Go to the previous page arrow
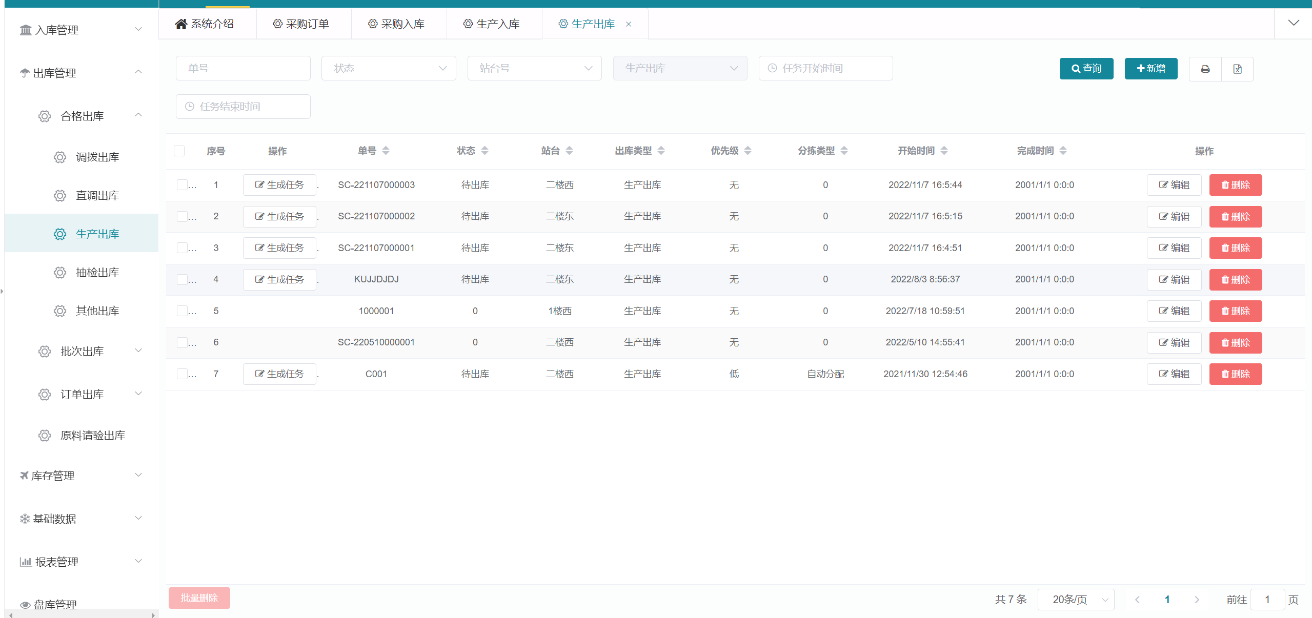 (x=1137, y=600)
